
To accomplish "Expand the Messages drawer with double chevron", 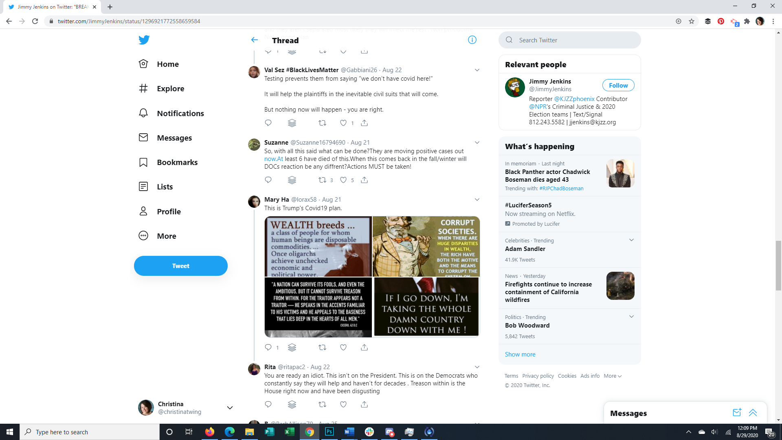I will pyautogui.click(x=753, y=413).
